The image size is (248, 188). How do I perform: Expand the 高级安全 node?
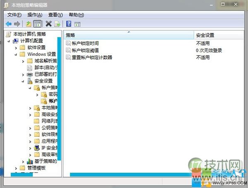(x=30, y=115)
